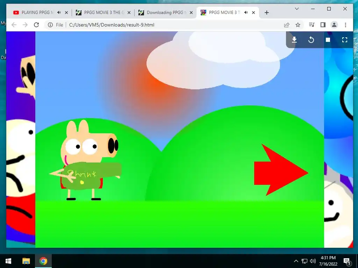The image size is (358, 268).
Task: Maximize the Chrome window
Action: pyautogui.click(x=329, y=9)
